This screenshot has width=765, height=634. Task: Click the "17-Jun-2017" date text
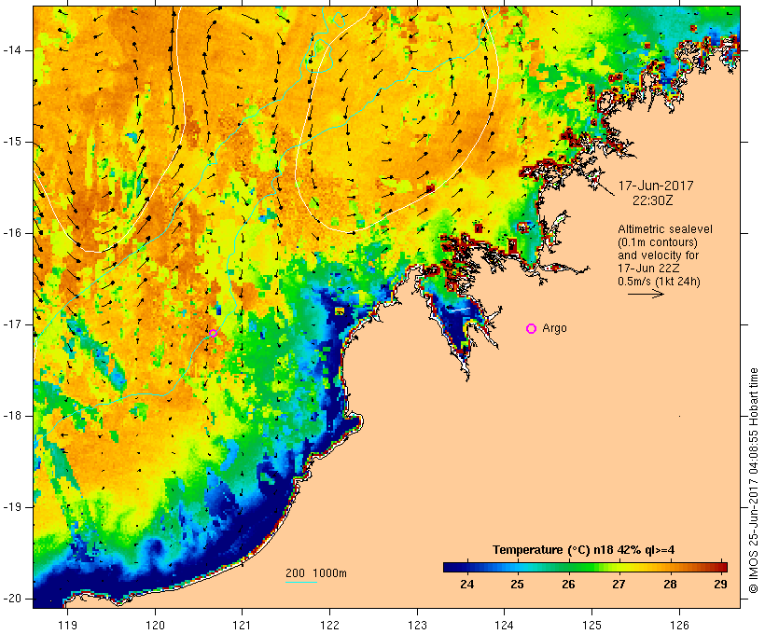click(656, 186)
